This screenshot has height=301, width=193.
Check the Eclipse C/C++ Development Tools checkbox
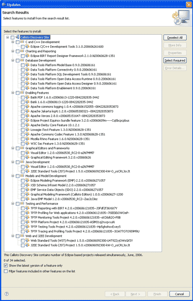(x=23, y=47)
